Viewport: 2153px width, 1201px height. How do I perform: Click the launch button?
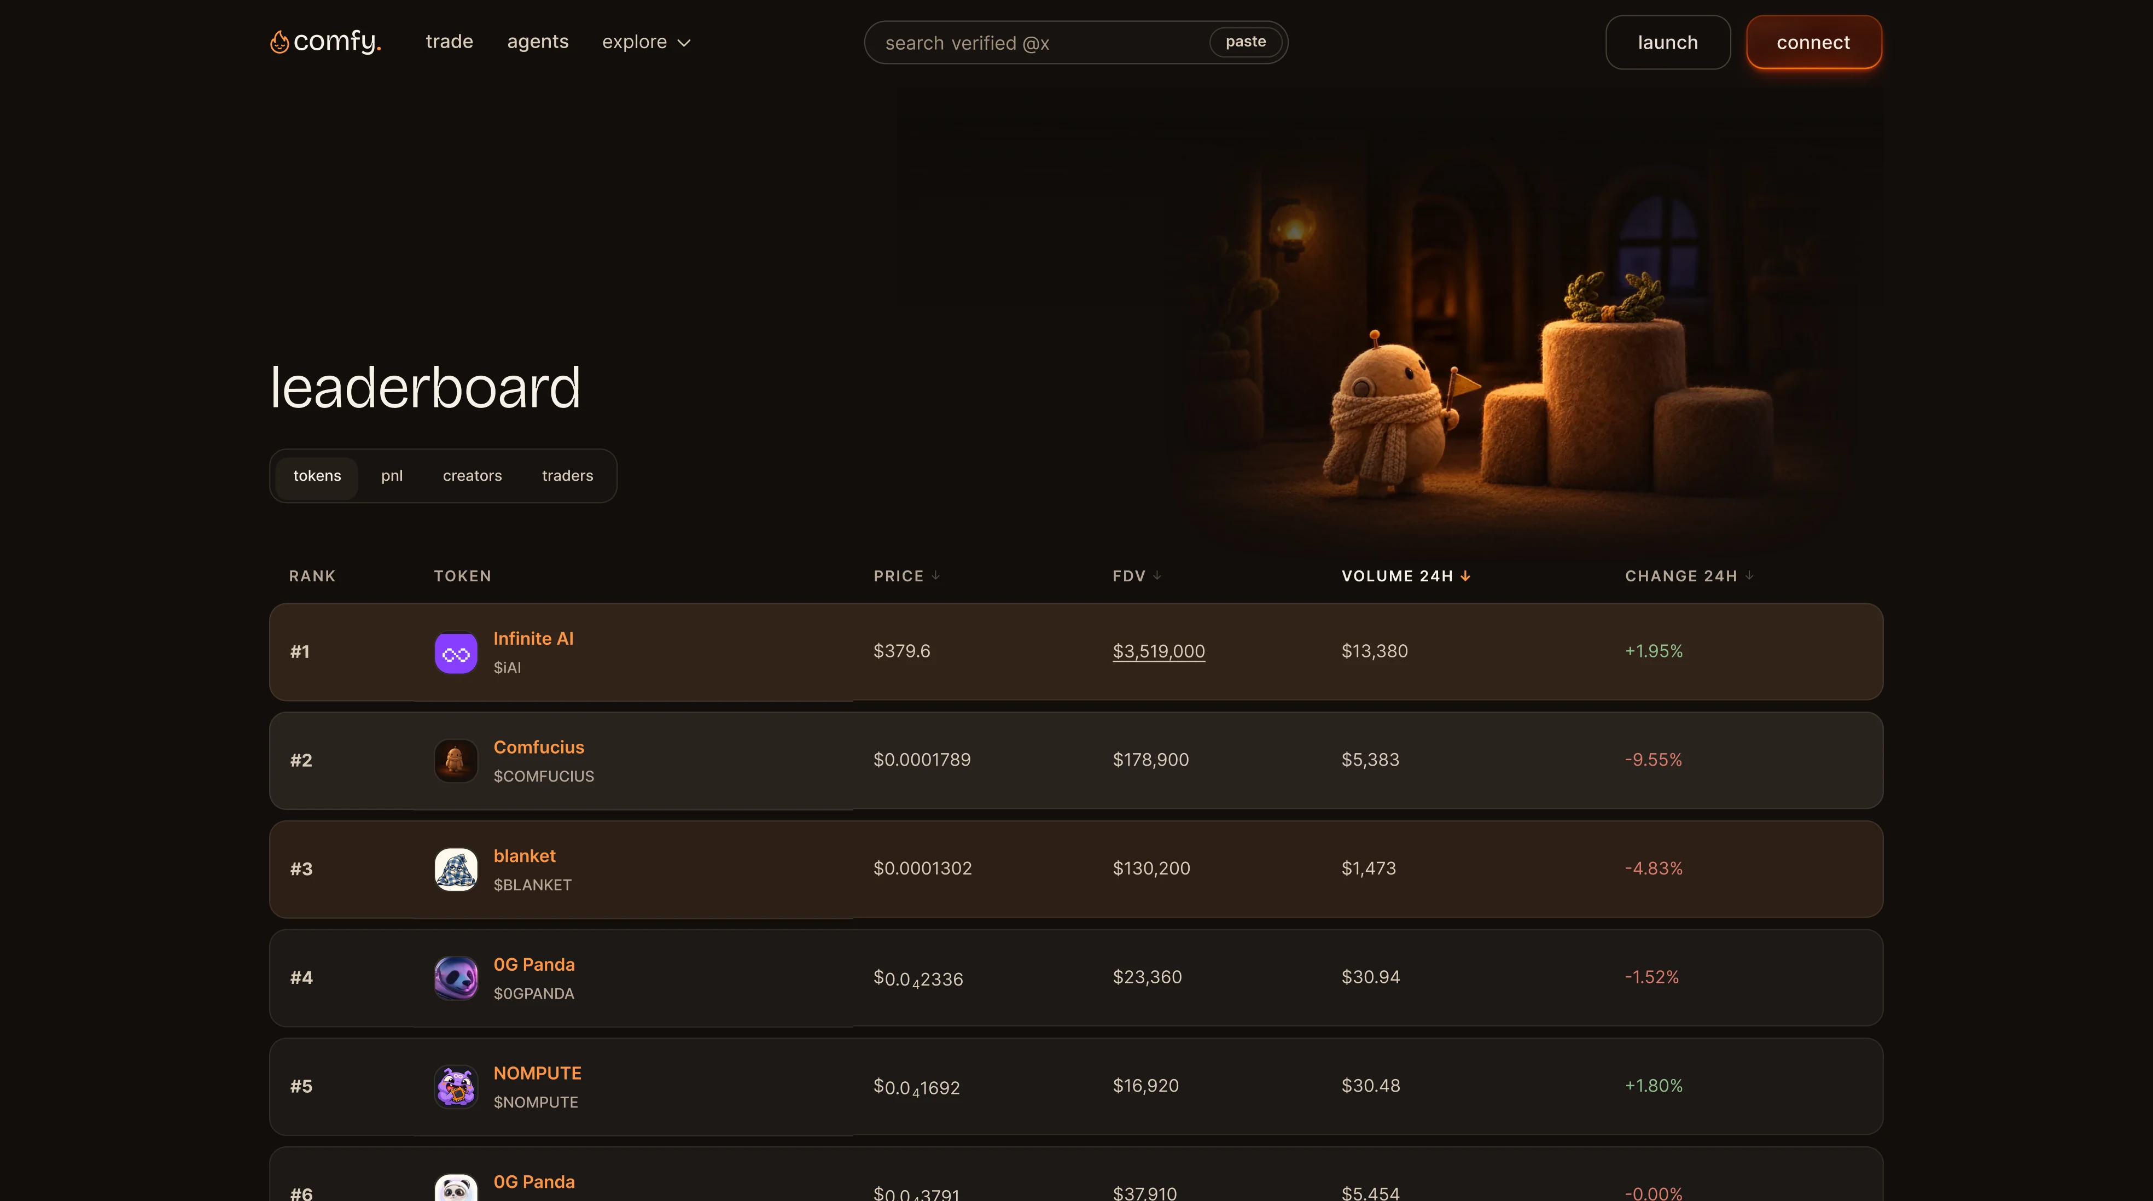(x=1667, y=42)
